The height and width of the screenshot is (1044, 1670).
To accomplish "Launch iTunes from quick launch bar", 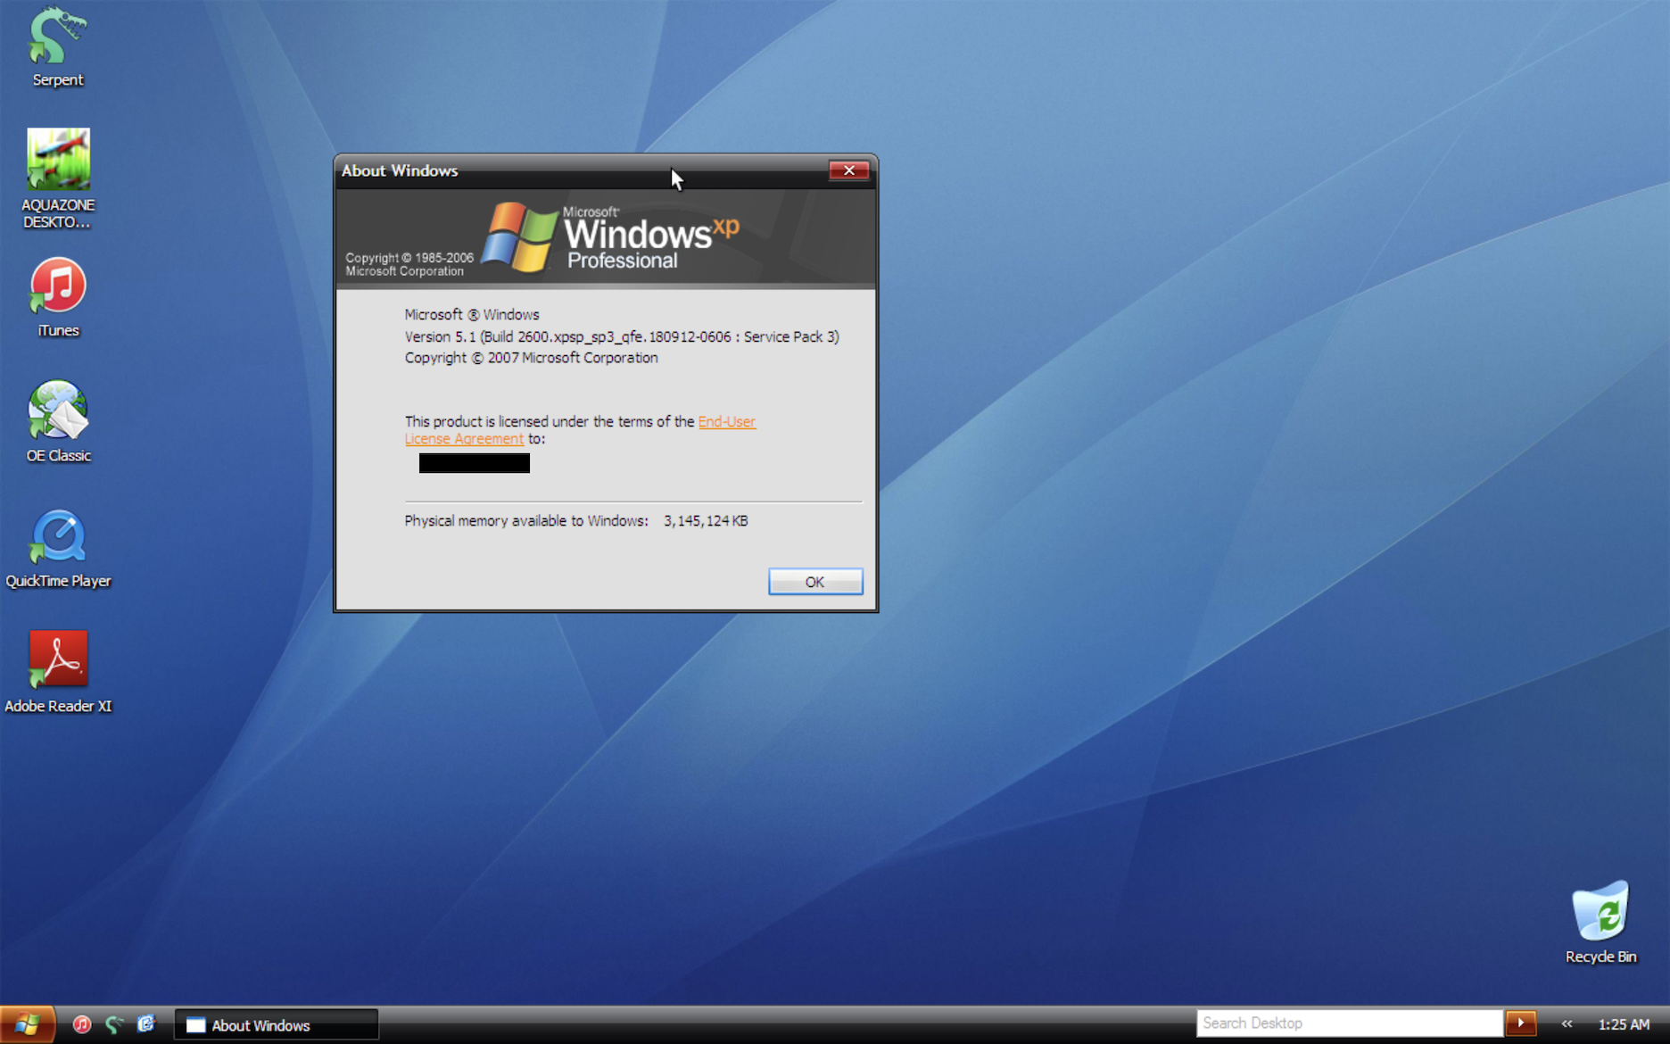I will pyautogui.click(x=82, y=1024).
